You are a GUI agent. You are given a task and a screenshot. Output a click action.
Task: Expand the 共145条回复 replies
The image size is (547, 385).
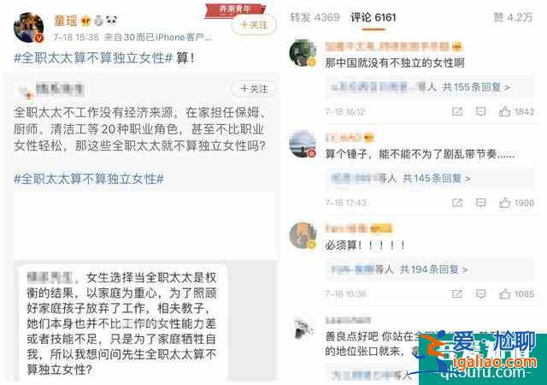tap(437, 178)
